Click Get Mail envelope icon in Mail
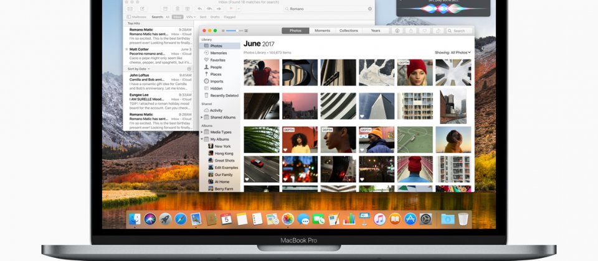The height and width of the screenshot is (261, 598). pos(130,9)
